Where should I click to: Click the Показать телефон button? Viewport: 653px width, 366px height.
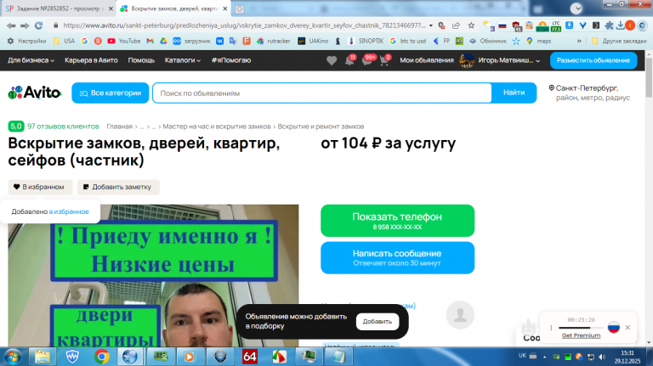397,221
